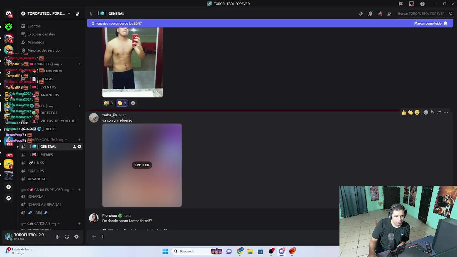React with laughing emoji on traba message
This screenshot has width=457, height=257.
417,112
